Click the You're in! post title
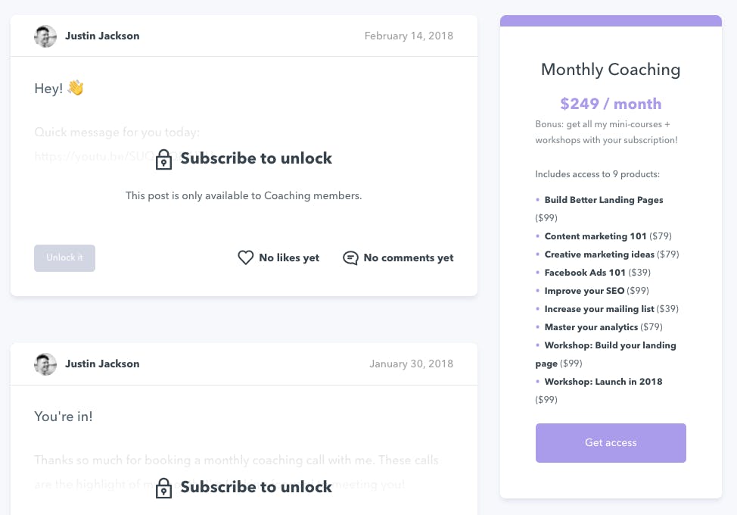This screenshot has width=737, height=515. tap(64, 417)
